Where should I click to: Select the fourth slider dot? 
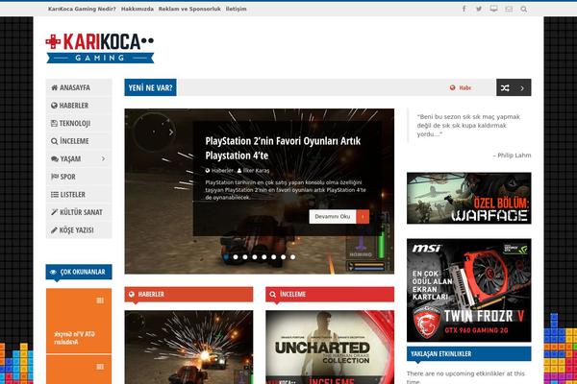pos(255,257)
